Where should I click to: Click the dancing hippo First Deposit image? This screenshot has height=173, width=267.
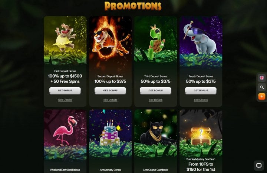point(65,41)
